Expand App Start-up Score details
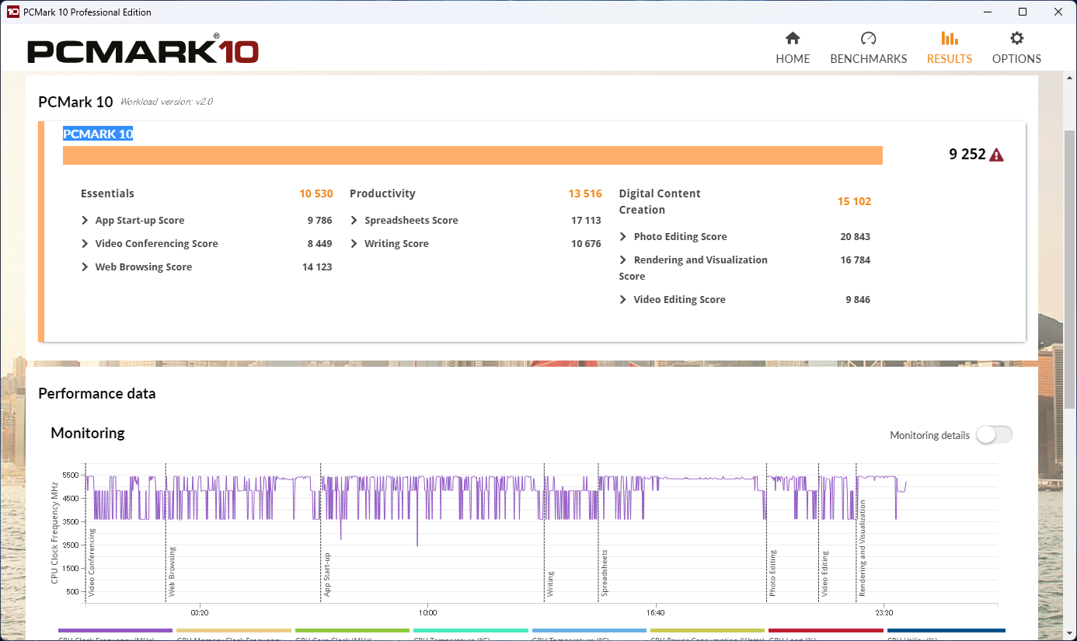 [x=85, y=221]
